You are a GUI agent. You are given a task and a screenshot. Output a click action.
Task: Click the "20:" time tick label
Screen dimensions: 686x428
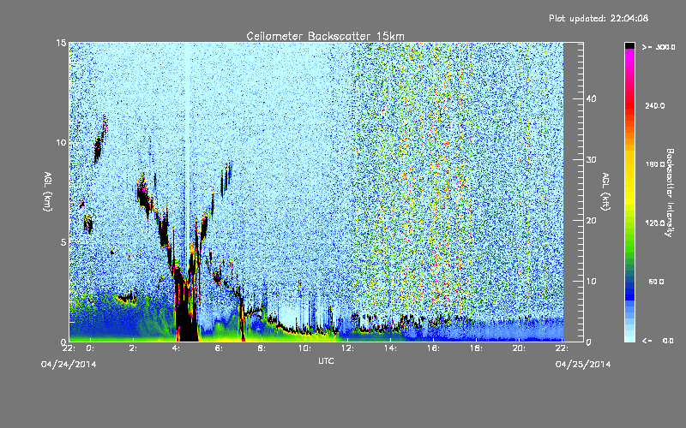(519, 348)
